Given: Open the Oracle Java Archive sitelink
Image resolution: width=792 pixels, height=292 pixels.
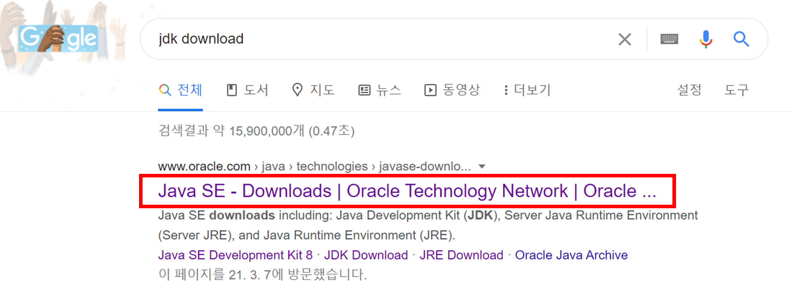Looking at the screenshot, I should tap(571, 255).
